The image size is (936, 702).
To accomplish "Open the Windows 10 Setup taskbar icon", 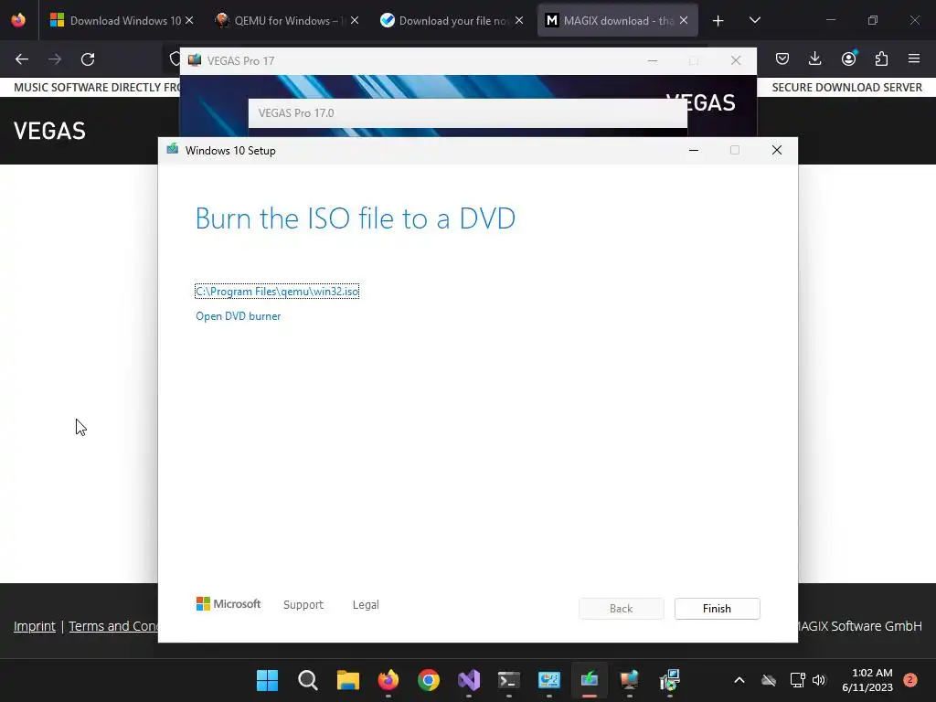I will pos(590,680).
